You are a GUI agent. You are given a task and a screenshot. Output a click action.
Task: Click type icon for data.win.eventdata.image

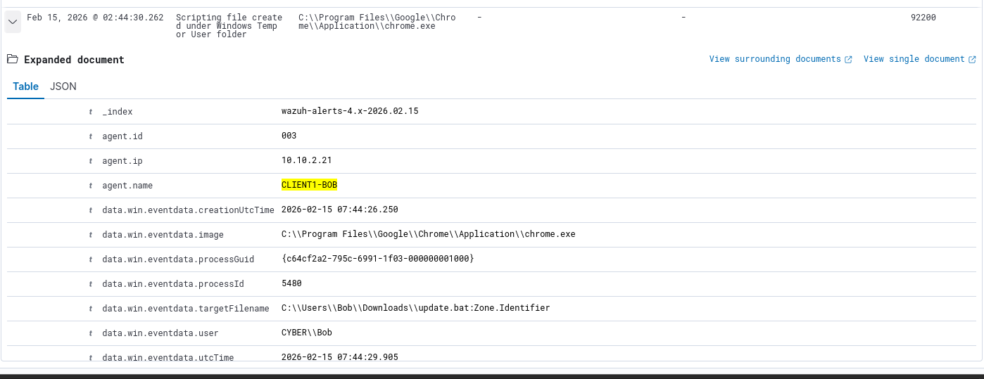(x=90, y=235)
